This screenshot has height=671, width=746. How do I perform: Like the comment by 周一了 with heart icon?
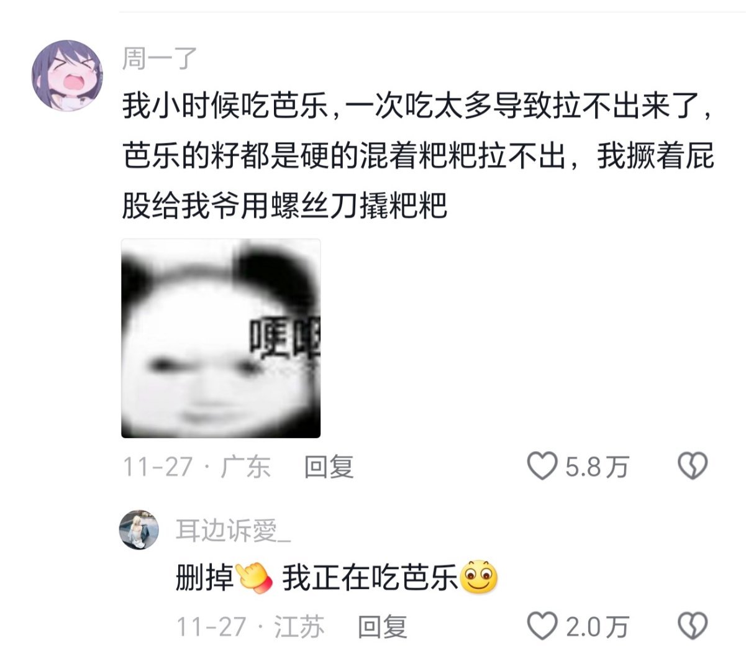pos(542,466)
